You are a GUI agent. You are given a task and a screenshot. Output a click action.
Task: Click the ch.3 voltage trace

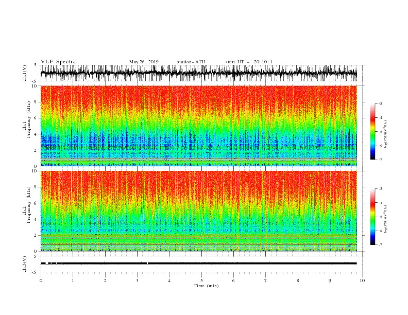tap(199, 264)
